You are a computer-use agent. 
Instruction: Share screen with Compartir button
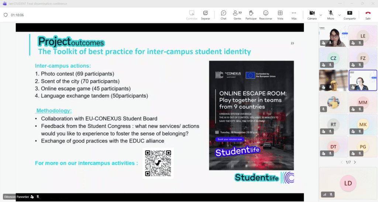click(x=350, y=15)
